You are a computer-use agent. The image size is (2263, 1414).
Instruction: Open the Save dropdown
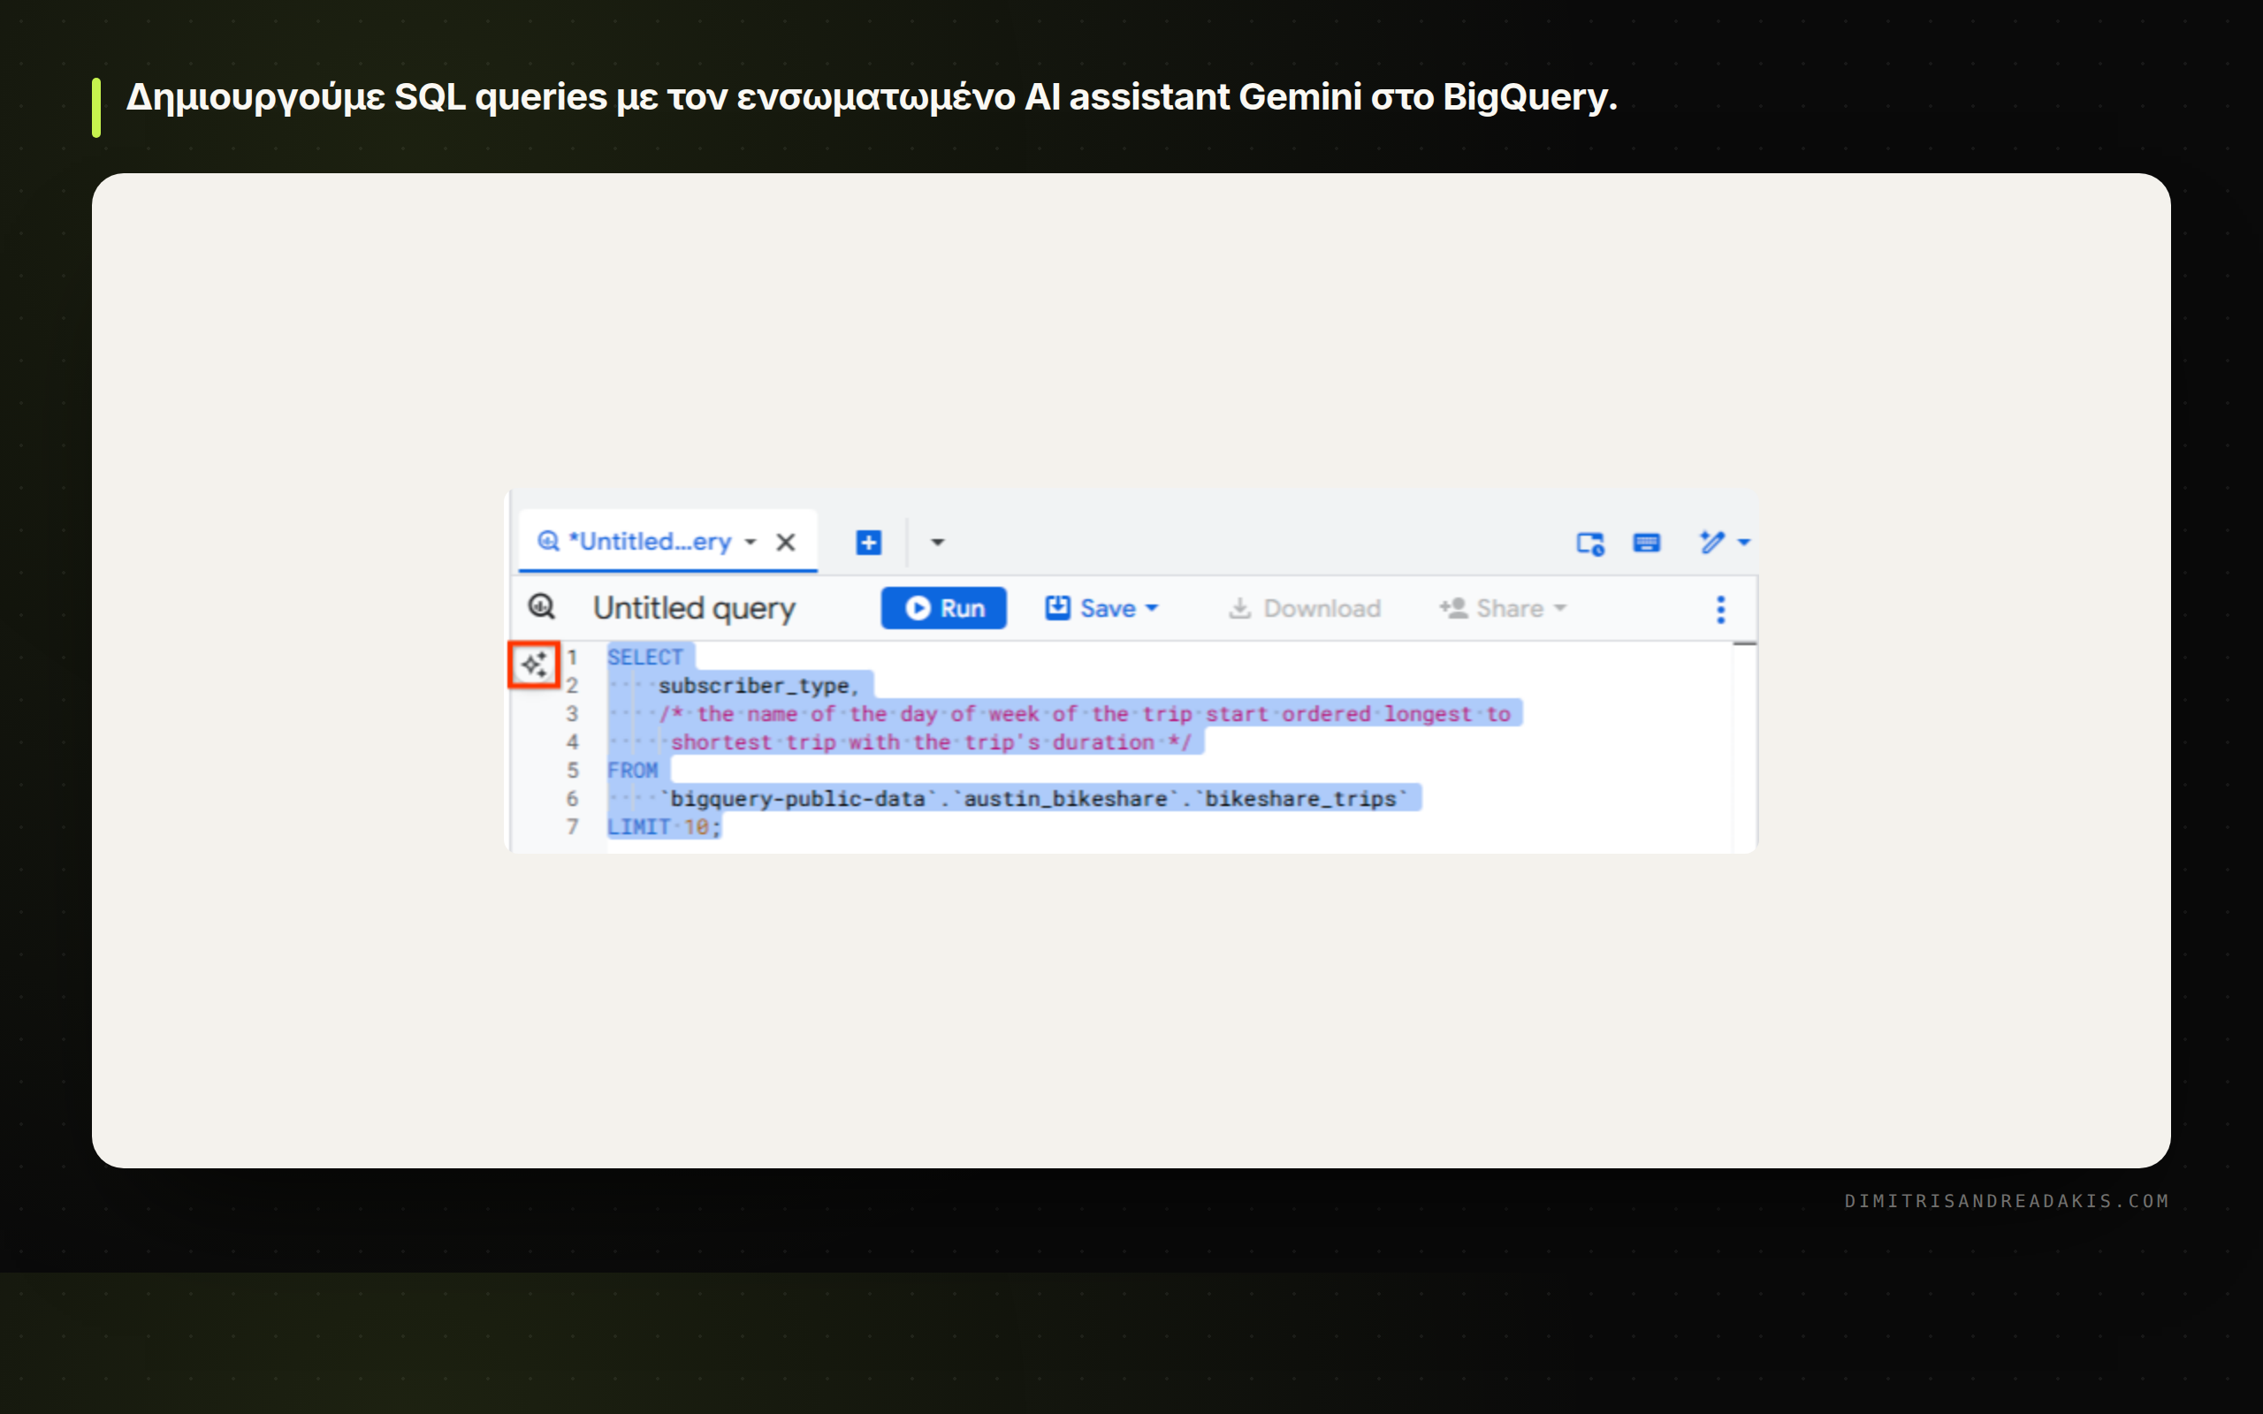pyautogui.click(x=1102, y=608)
